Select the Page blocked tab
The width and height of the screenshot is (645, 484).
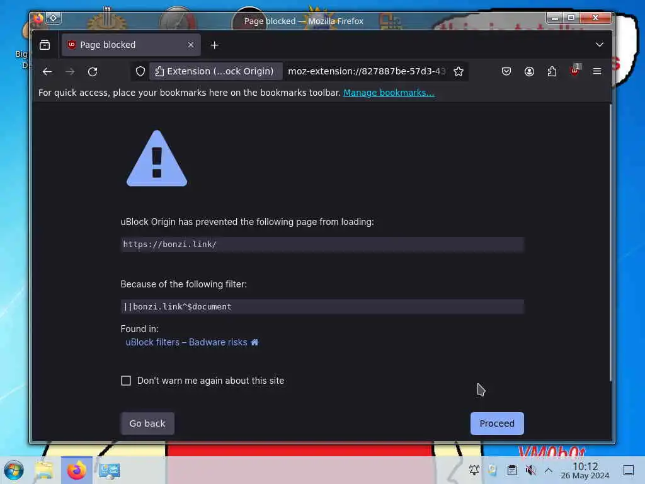click(131, 45)
